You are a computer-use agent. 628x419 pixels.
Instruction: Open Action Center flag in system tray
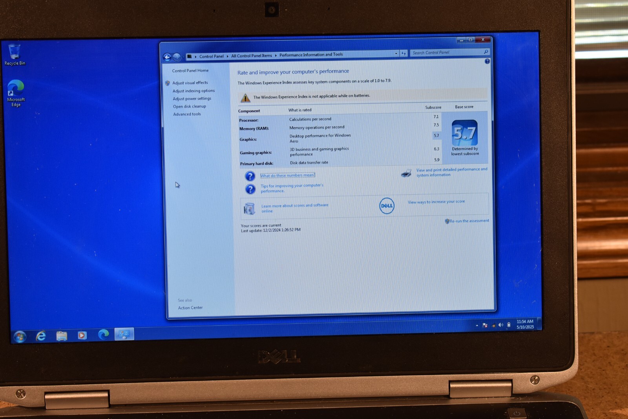(485, 325)
